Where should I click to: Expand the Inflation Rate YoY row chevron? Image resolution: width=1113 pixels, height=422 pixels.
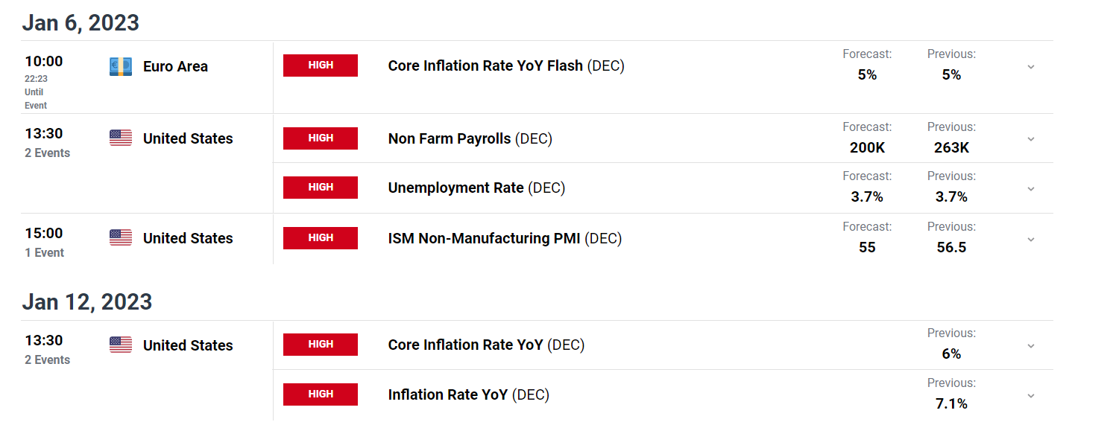(1031, 396)
